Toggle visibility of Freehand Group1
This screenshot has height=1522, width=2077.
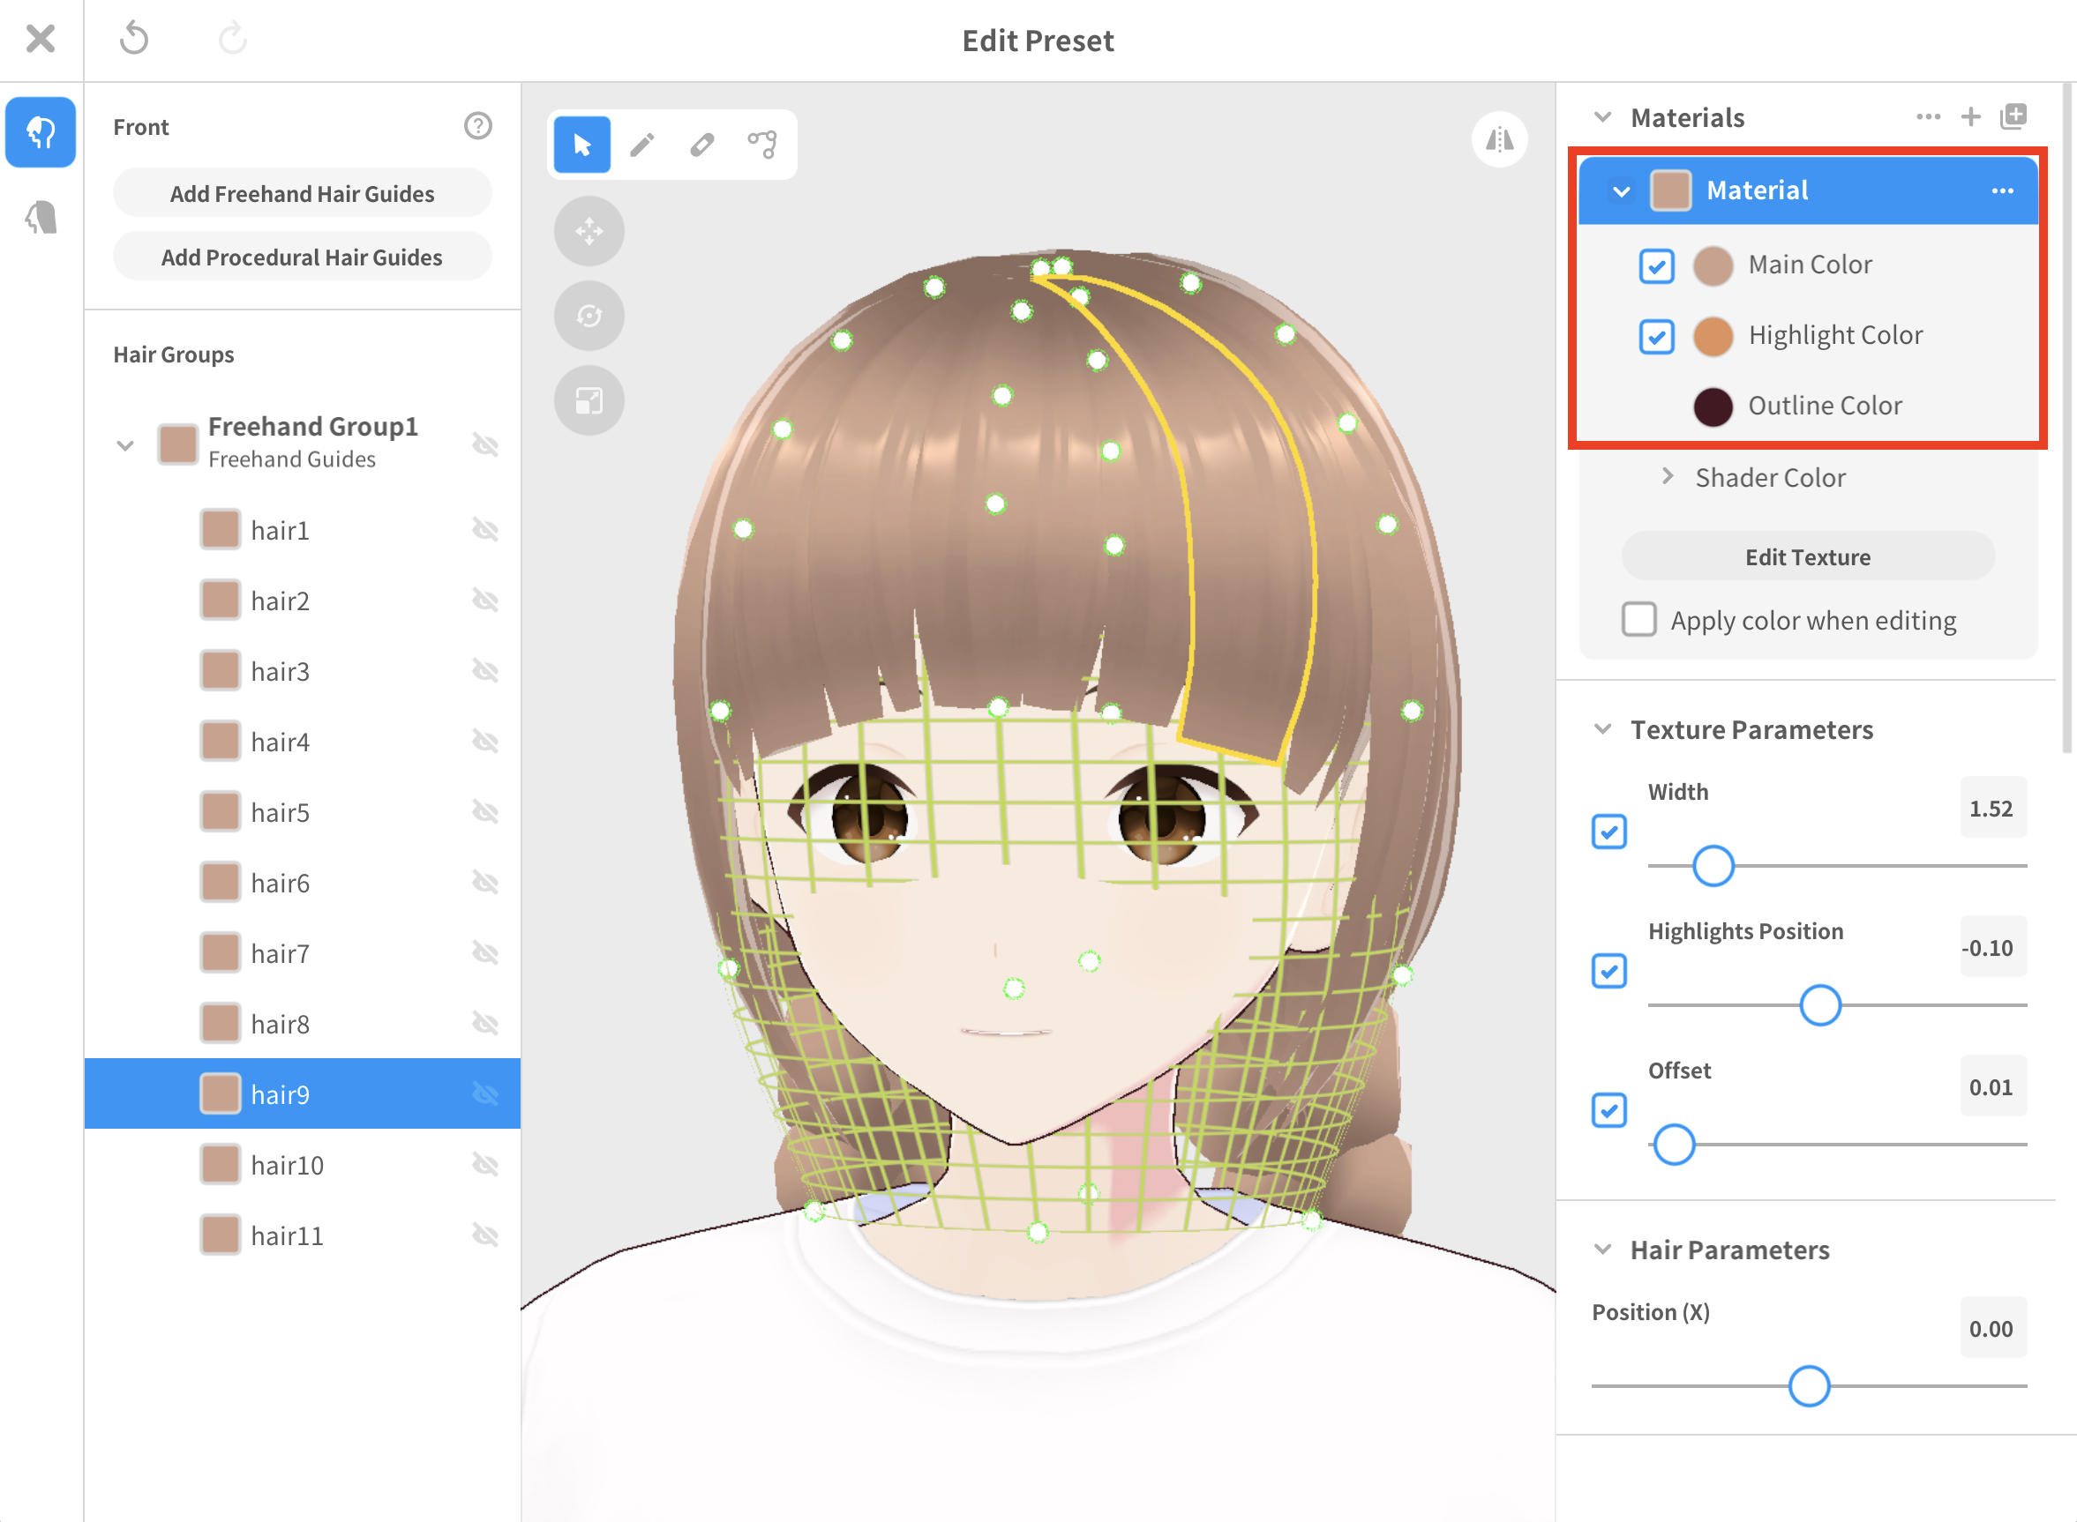(x=485, y=445)
